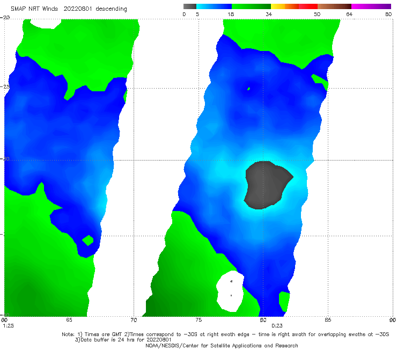397x349 pixels.
Task: Click the small green diamond patch in left swath
Action: tap(88, 240)
